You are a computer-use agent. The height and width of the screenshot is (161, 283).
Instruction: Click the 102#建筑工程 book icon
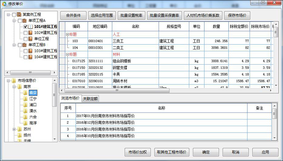30,33
